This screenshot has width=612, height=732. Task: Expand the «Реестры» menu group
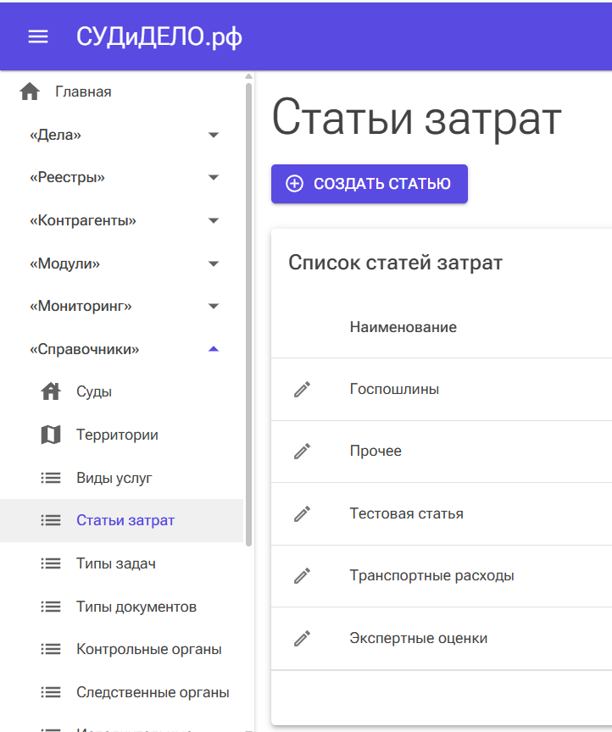coord(213,178)
